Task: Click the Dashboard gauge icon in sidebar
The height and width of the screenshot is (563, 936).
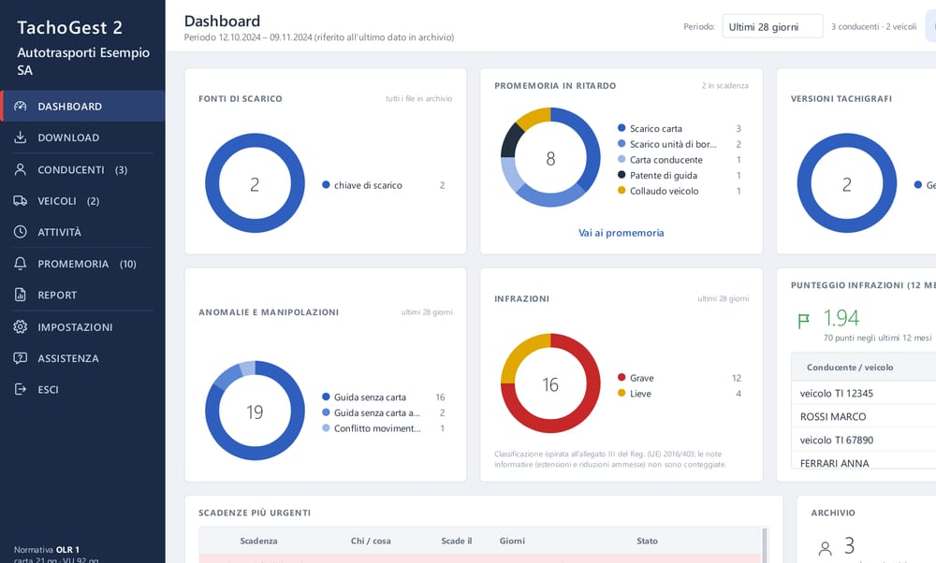Action: click(21, 107)
